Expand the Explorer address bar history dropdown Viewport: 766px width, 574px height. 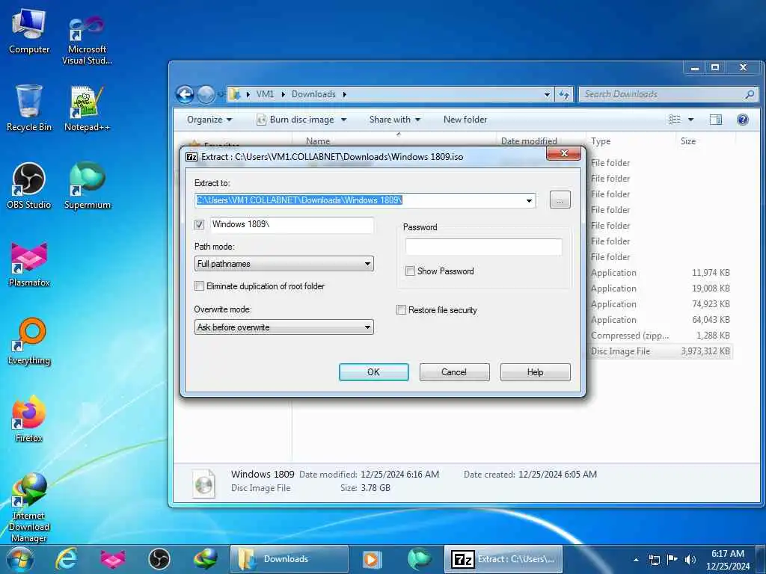547,94
